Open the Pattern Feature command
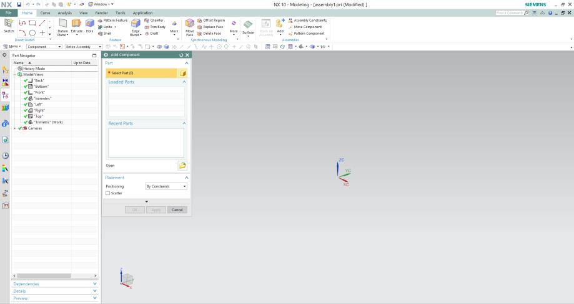The image size is (574, 304). tap(112, 21)
